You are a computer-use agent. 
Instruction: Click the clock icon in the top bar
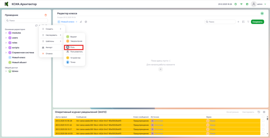pyautogui.click(x=236, y=4)
